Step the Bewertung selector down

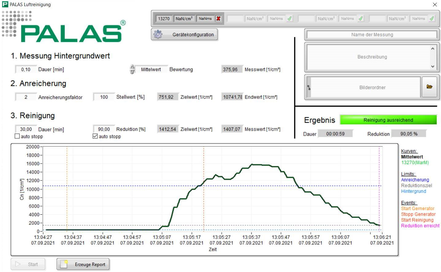pos(132,72)
